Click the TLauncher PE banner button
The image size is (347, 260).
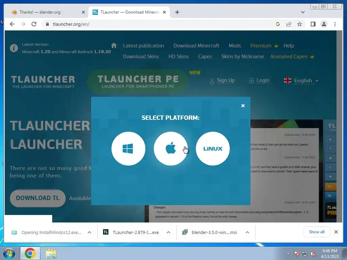[138, 81]
